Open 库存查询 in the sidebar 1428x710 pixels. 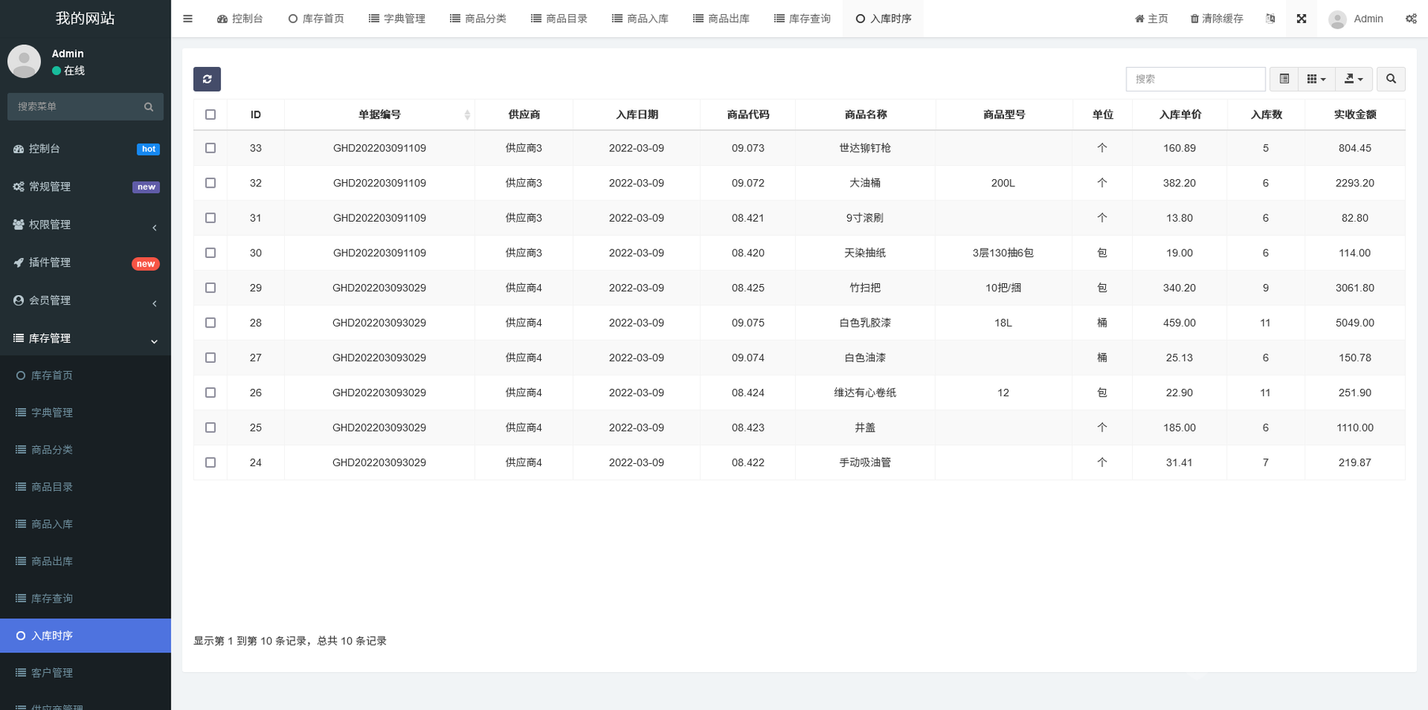[x=52, y=598]
